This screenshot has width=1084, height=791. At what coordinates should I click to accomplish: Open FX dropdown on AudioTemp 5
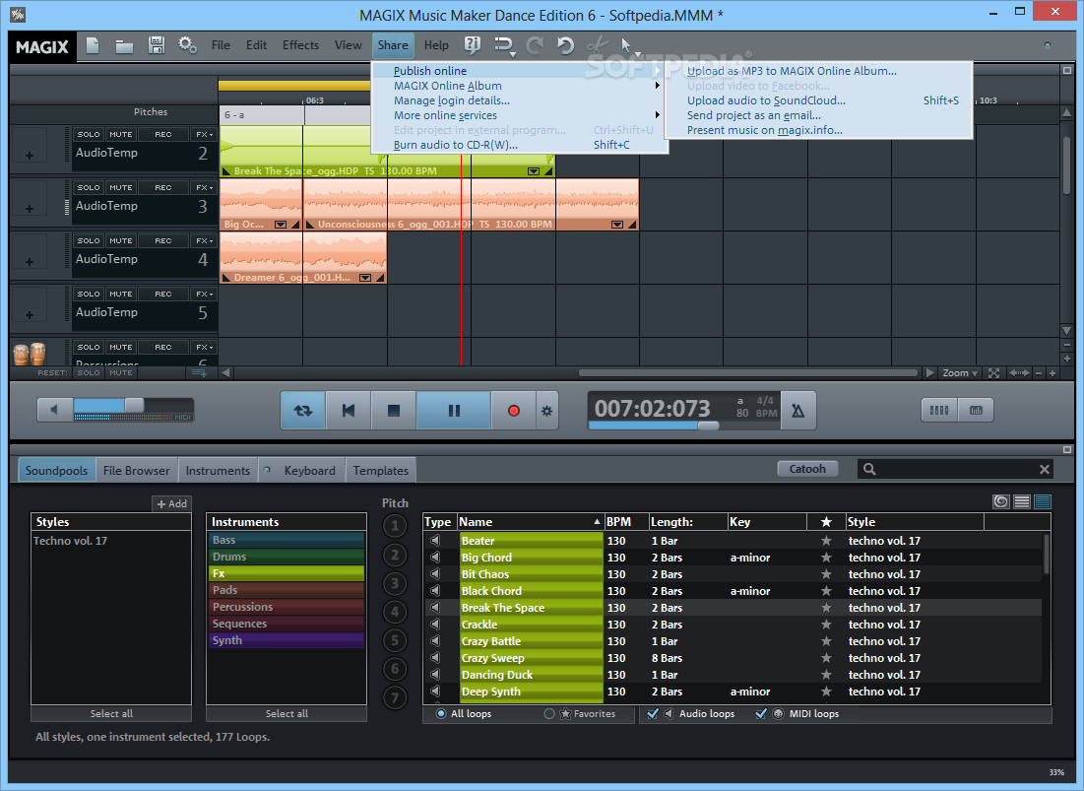click(204, 294)
